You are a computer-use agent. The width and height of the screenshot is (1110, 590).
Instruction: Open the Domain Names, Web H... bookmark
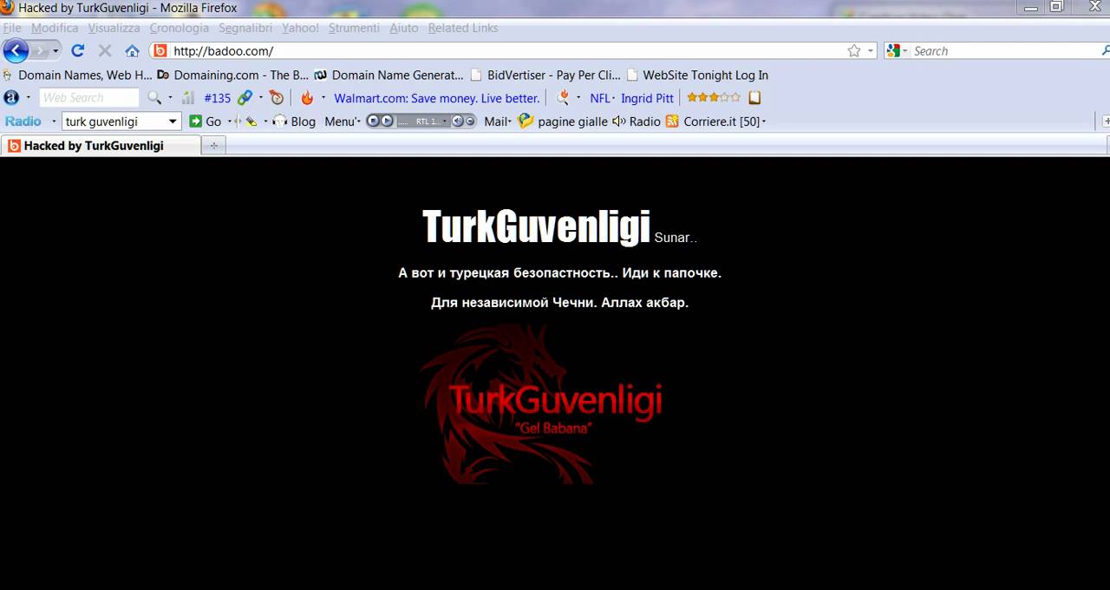[78, 75]
